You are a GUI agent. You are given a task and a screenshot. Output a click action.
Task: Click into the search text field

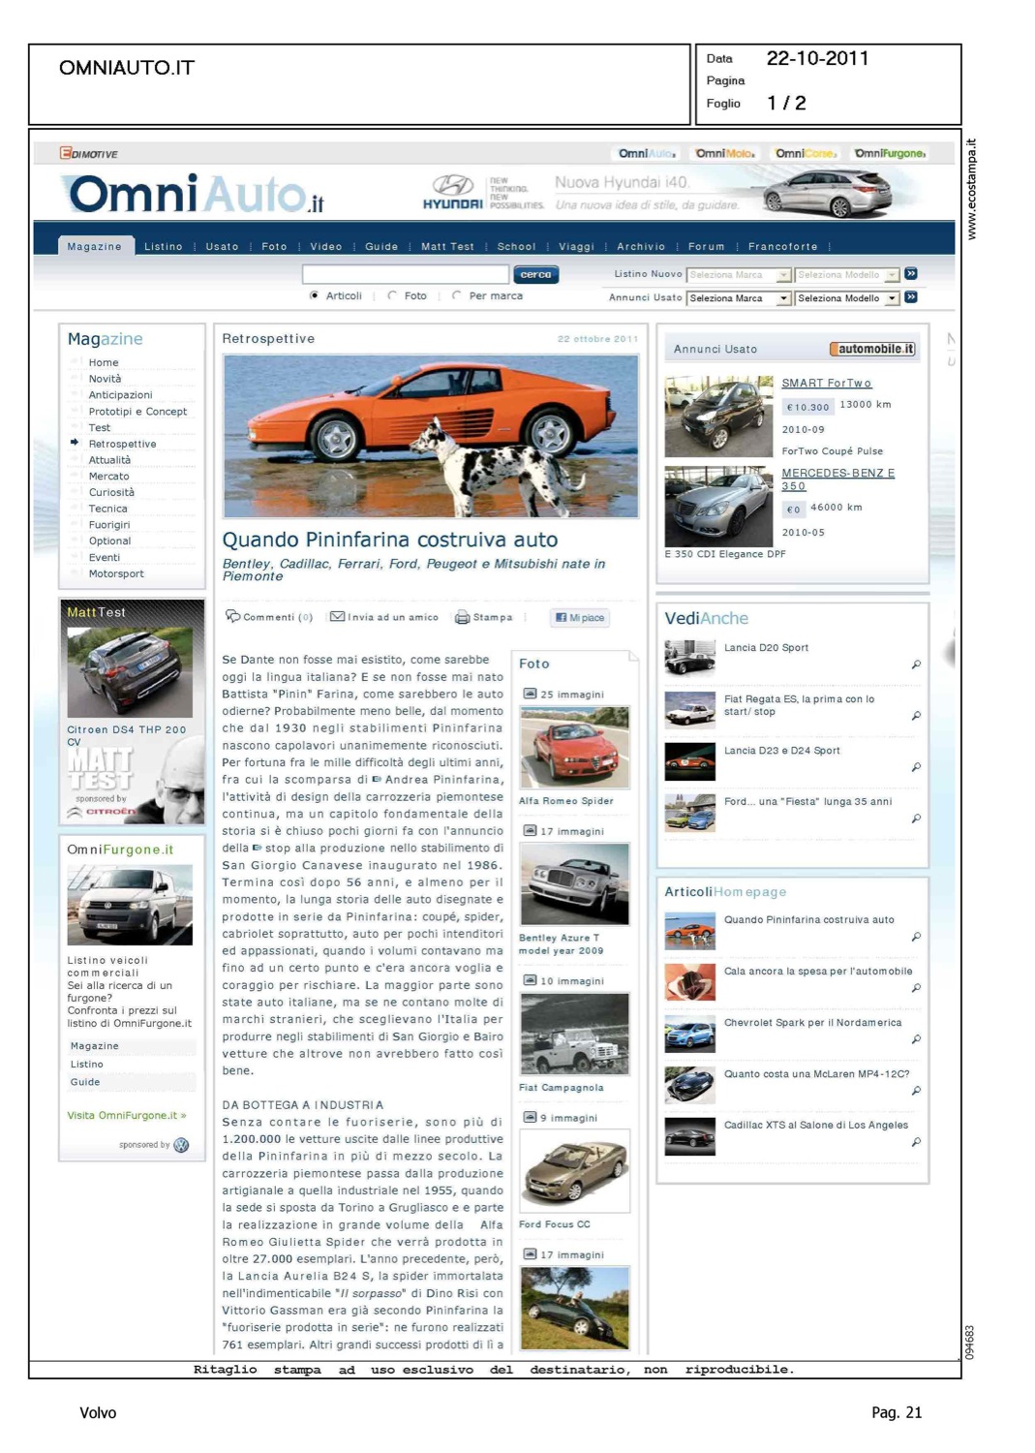[x=405, y=274]
